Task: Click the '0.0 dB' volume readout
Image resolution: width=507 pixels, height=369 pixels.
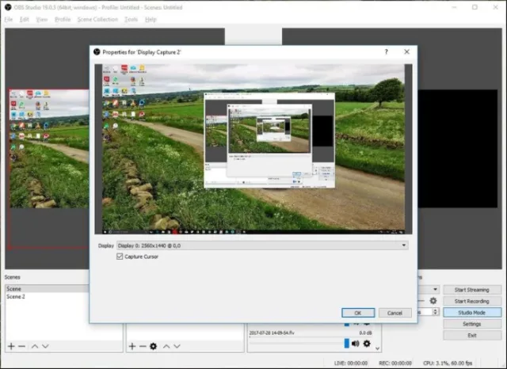Action: [366, 333]
